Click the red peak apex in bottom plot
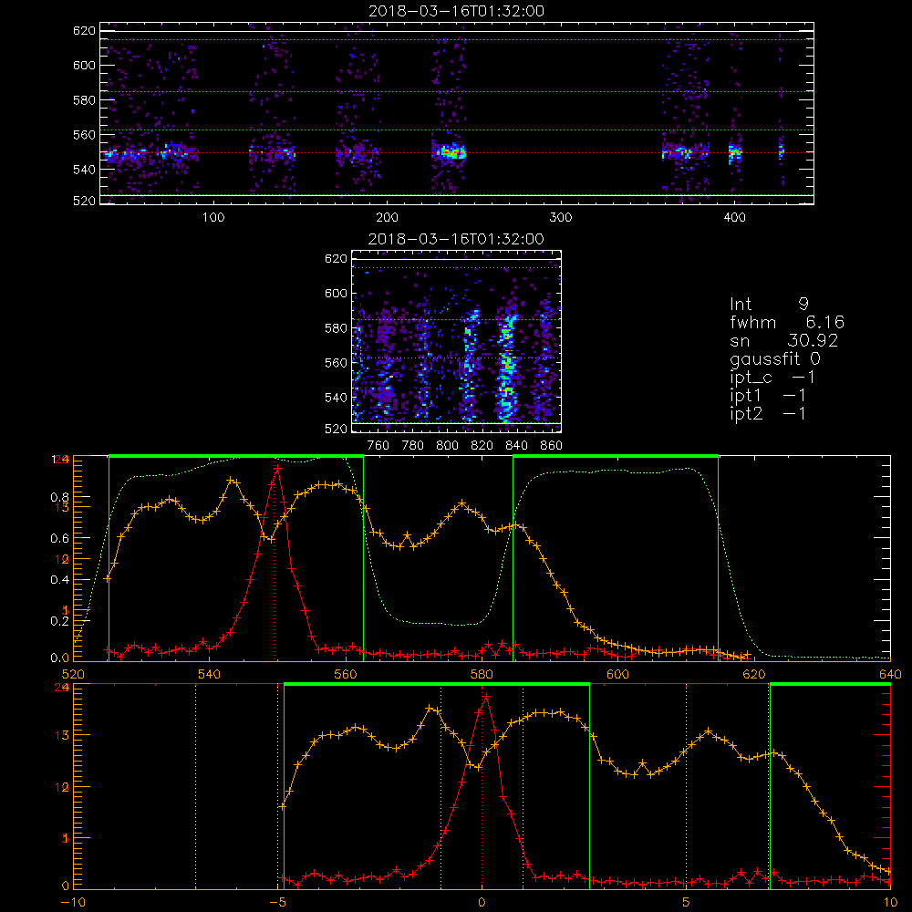Image resolution: width=912 pixels, height=912 pixels. tap(486, 696)
